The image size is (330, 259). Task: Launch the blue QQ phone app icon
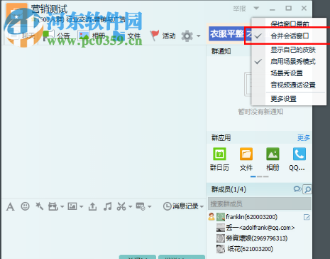[299, 154]
